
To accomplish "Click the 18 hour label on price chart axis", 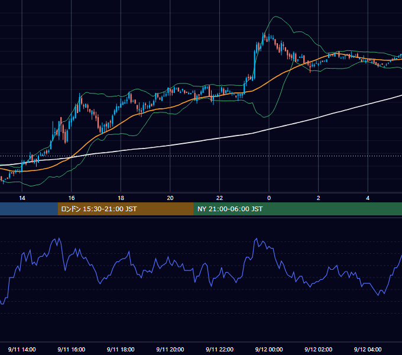I will pyautogui.click(x=121, y=198).
